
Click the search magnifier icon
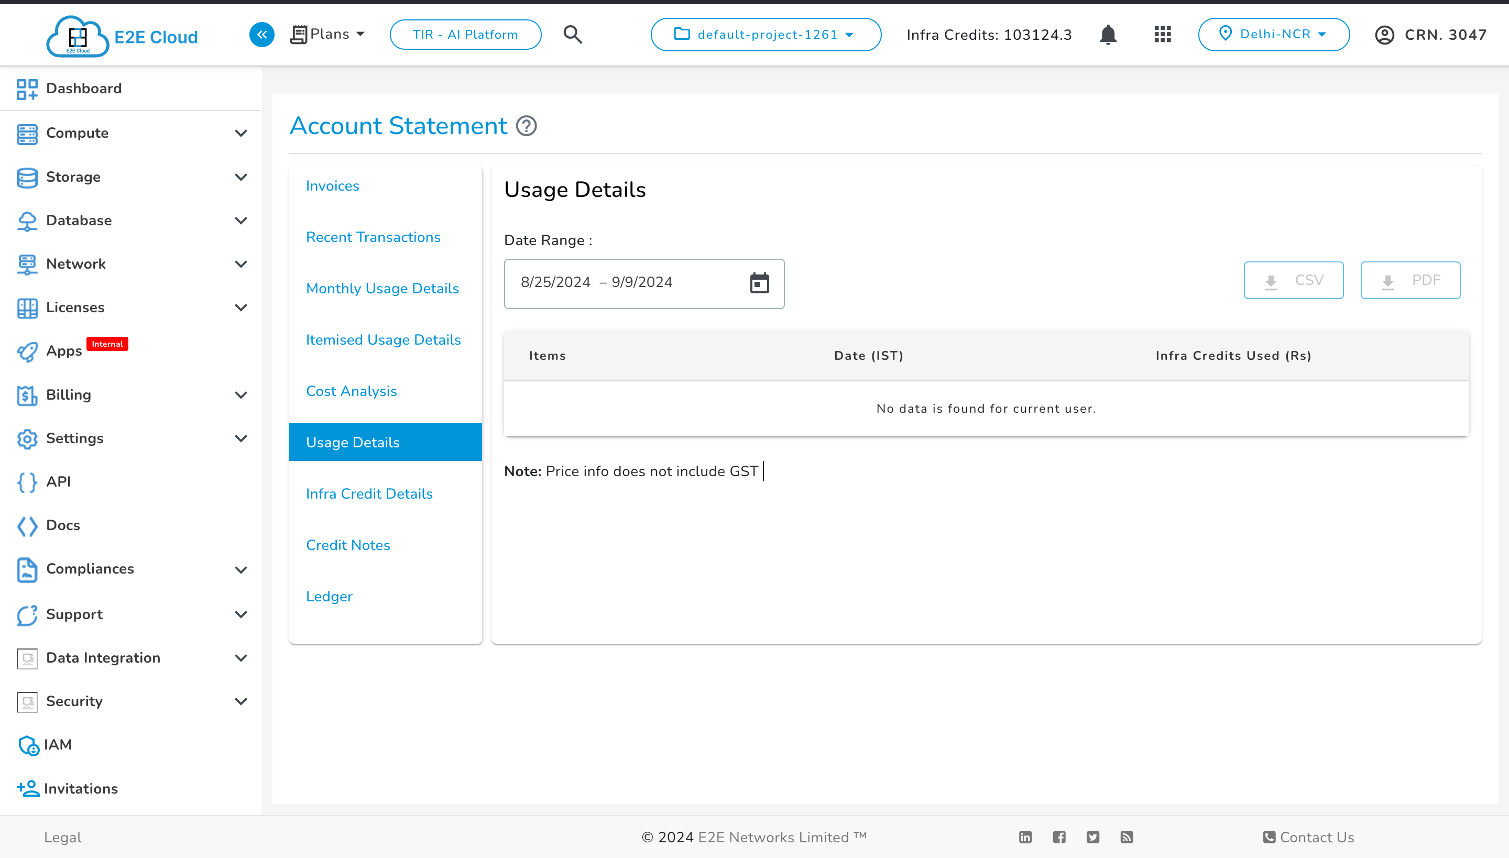pyautogui.click(x=573, y=34)
